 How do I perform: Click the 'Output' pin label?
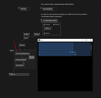[x=47, y=33]
